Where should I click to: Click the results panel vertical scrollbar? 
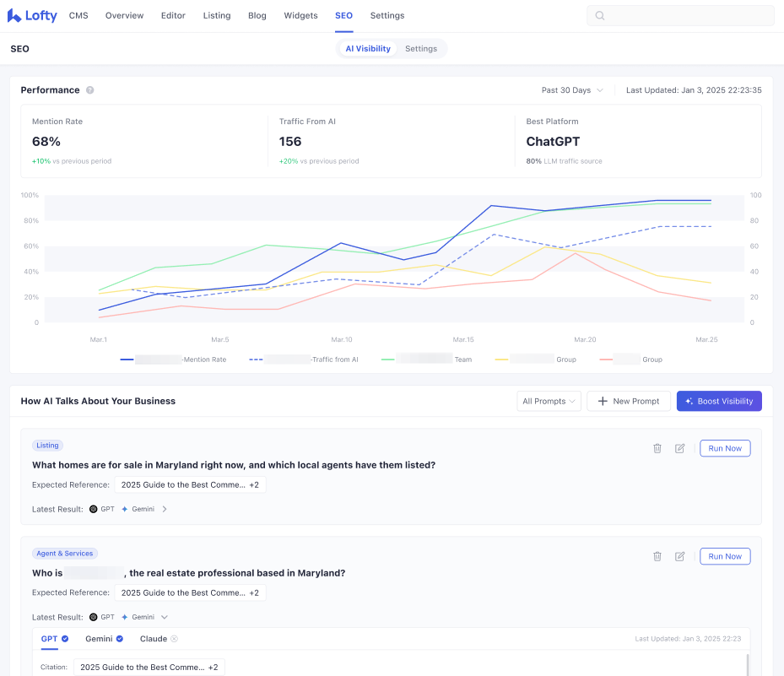(748, 664)
